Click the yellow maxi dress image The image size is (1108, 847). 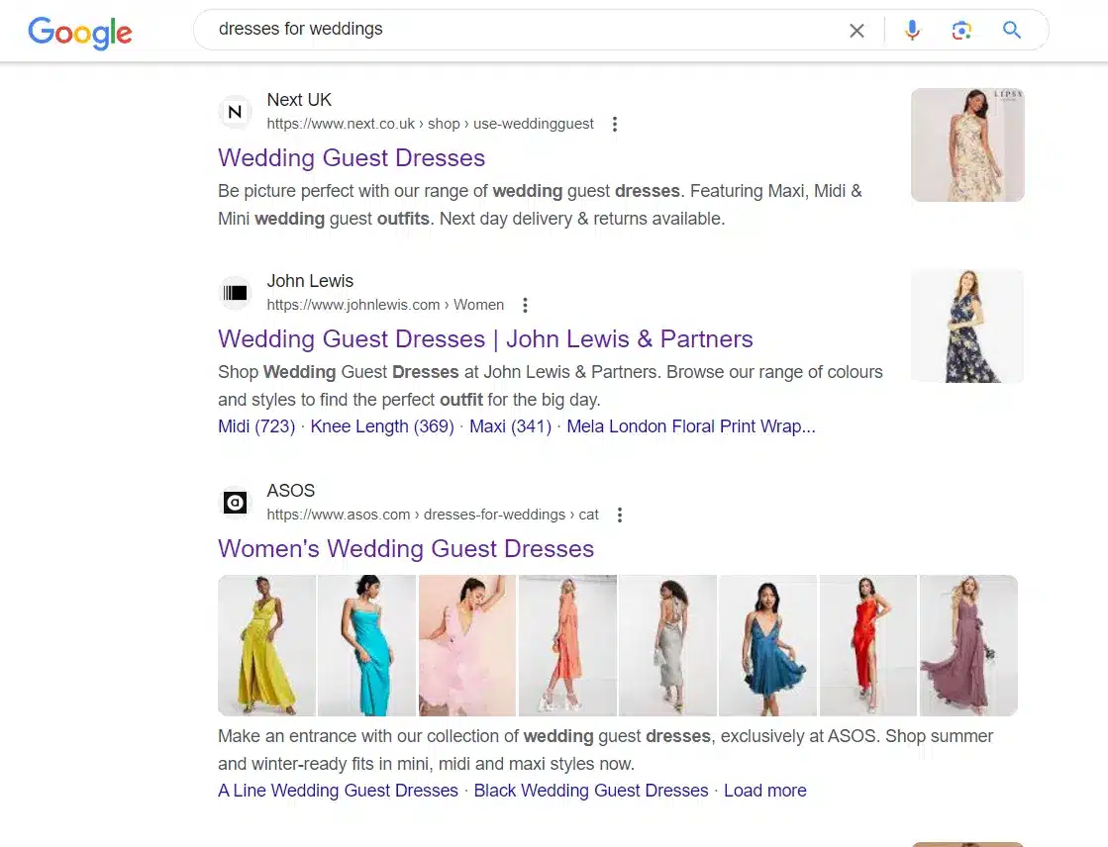266,645
